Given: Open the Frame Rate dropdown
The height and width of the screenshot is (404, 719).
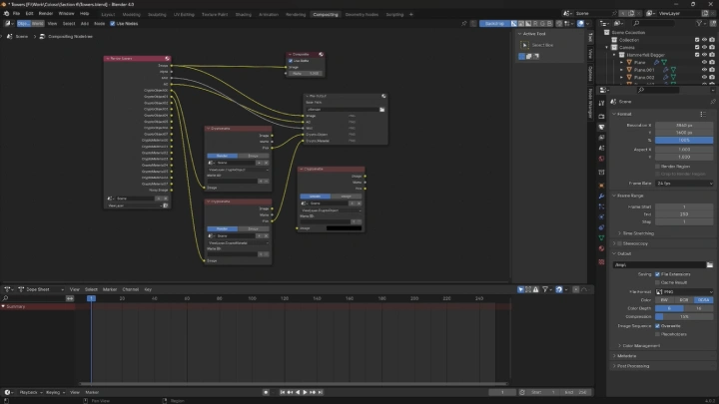Looking at the screenshot, I should tap(684, 184).
